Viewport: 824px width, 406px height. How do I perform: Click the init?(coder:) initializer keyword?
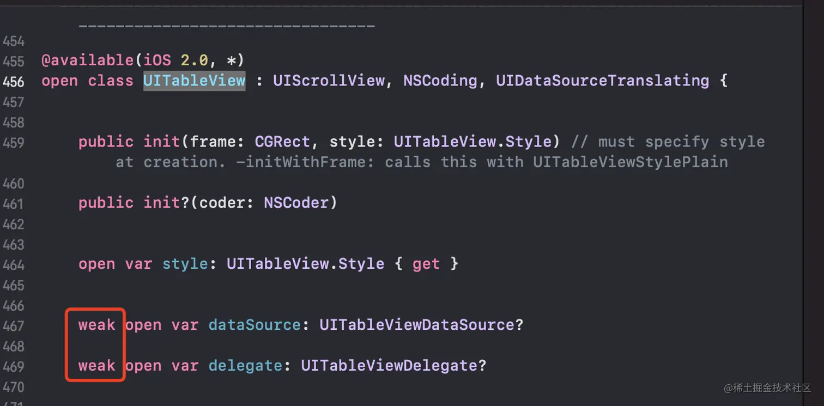pyautogui.click(x=162, y=203)
